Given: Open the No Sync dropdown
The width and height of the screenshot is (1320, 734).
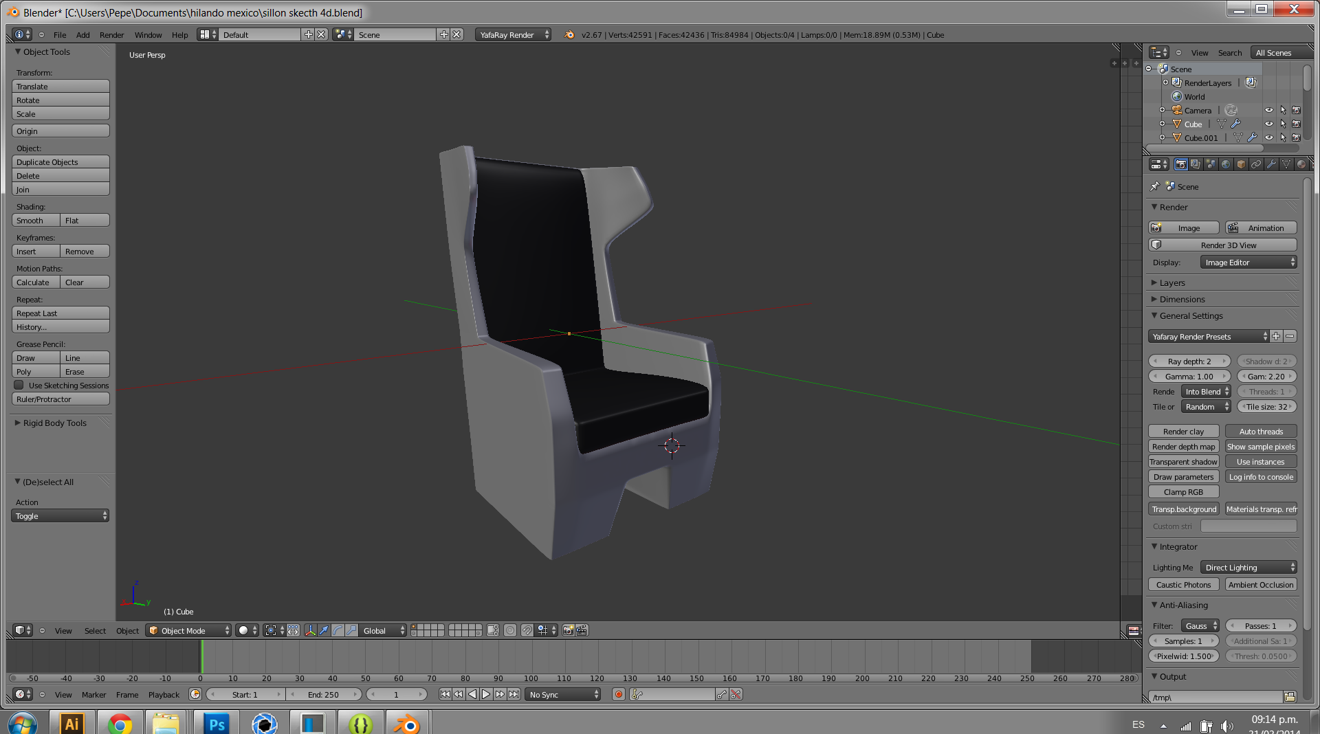Looking at the screenshot, I should [x=564, y=694].
